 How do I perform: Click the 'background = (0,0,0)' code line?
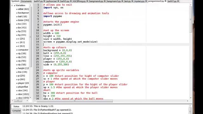[57, 50]
